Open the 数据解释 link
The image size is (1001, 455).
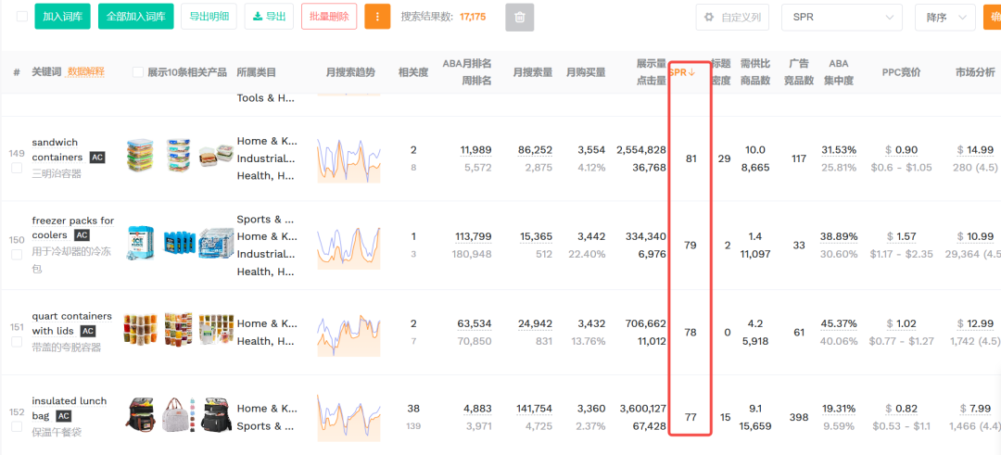(86, 72)
